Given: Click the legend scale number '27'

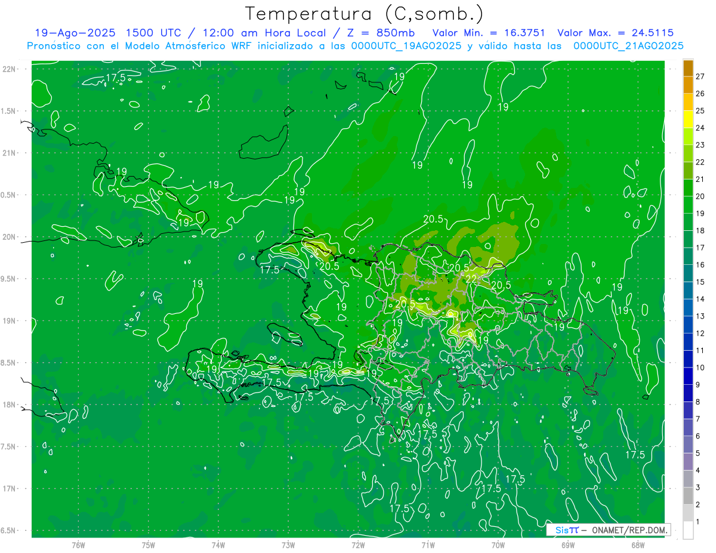Looking at the screenshot, I should (x=700, y=76).
